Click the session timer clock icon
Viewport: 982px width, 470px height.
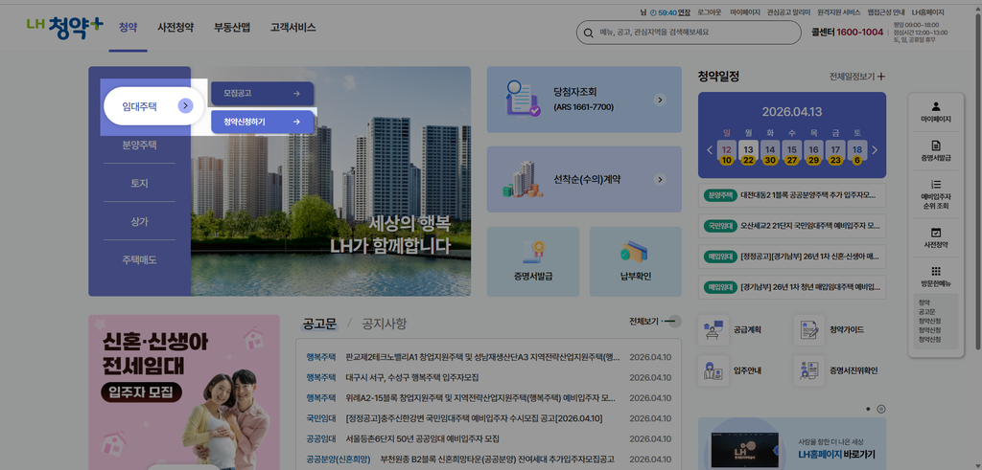click(x=653, y=12)
